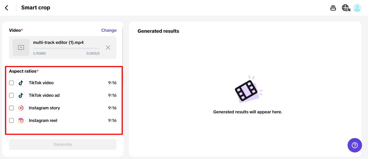Click the TikTok video logo icon
Image resolution: width=368 pixels, height=159 pixels.
(21, 83)
